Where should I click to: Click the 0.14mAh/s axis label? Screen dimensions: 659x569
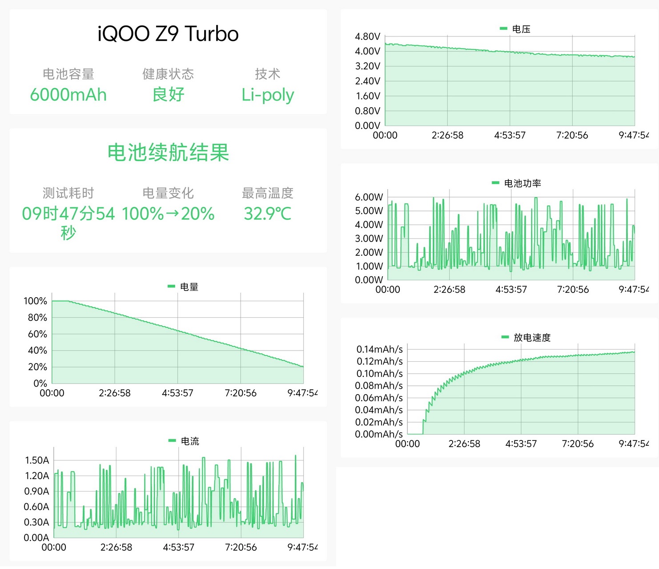379,349
